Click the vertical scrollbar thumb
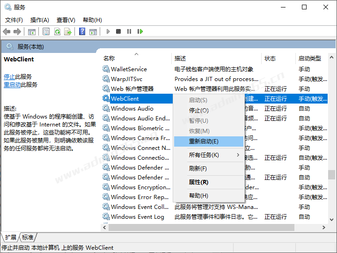The image size is (337, 253). click(x=331, y=175)
